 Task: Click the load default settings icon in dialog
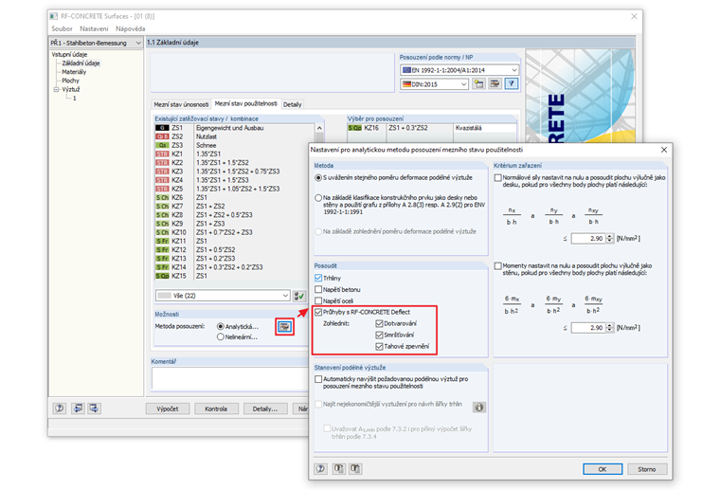tap(339, 468)
